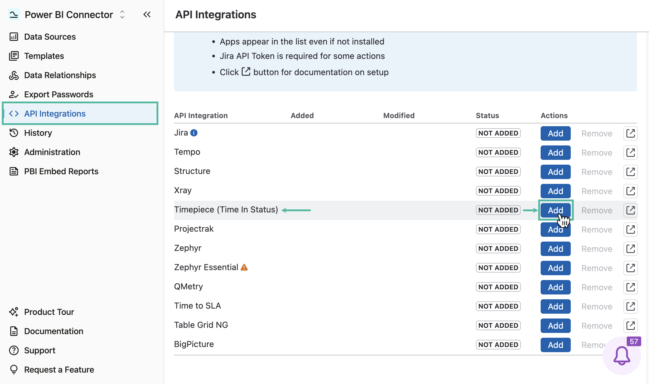Click Remove in the Tempo row
The image size is (649, 384).
[x=597, y=153]
